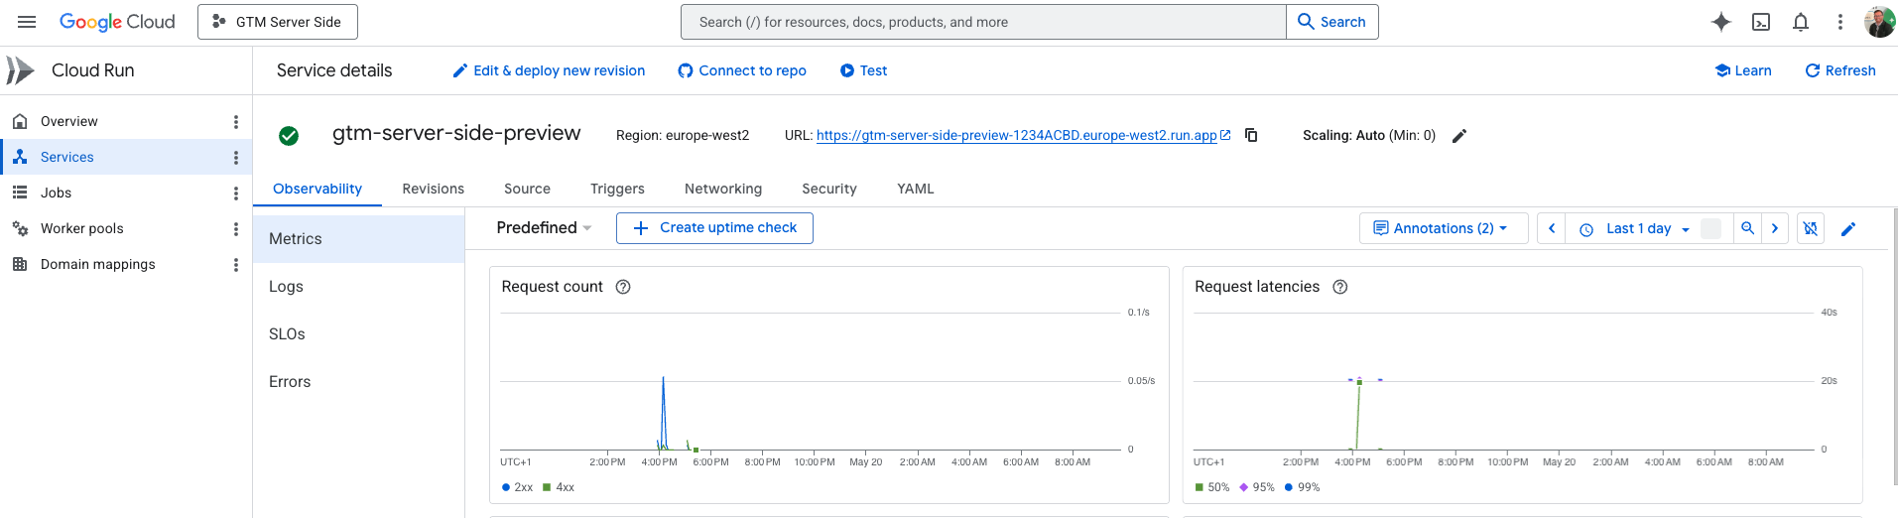1898x518 pixels.
Task: Toggle the 2xx legend series
Action: [518, 487]
